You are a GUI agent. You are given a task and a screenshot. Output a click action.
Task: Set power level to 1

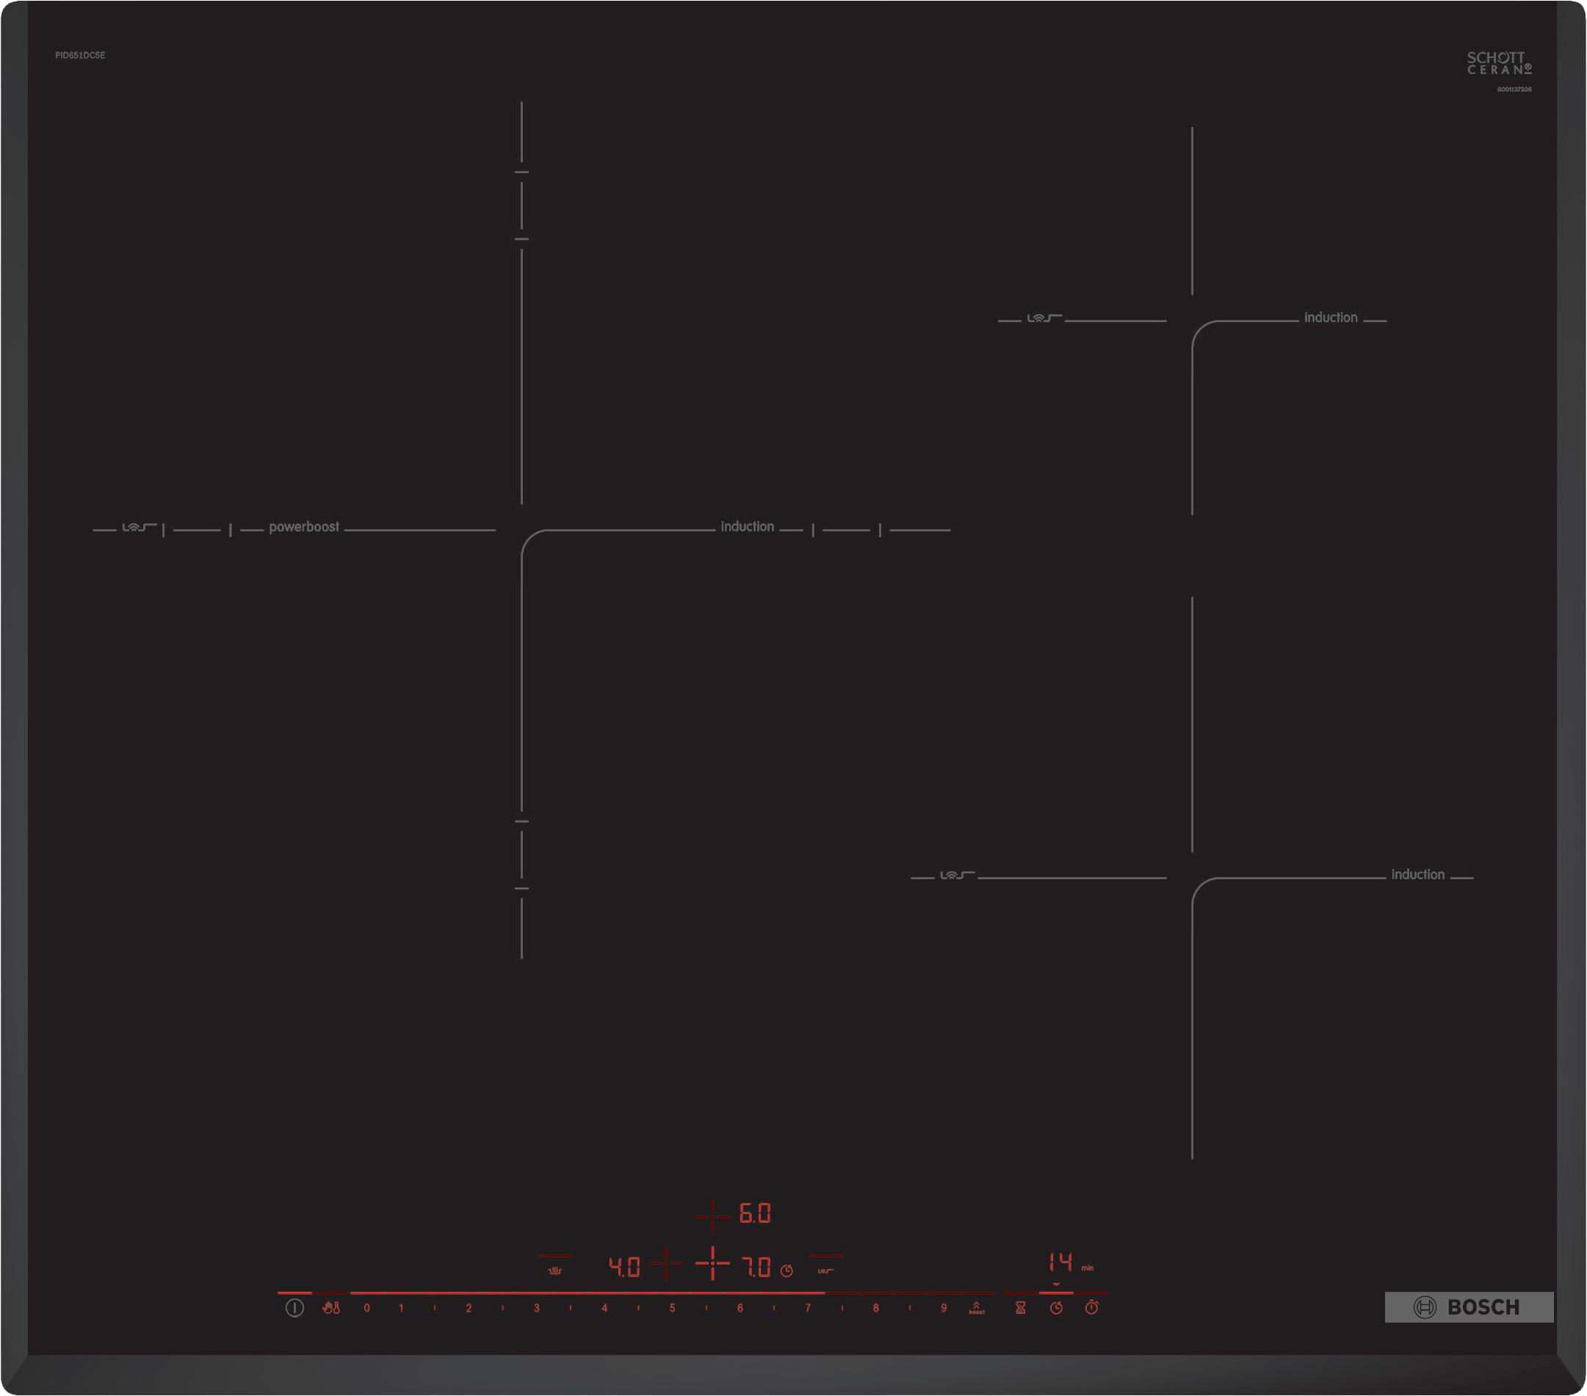pos(401,1309)
